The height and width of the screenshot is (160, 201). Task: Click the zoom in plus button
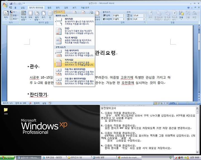196,103
